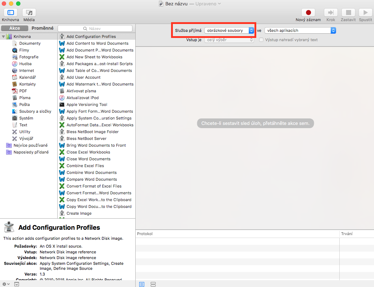Viewport: 374px width, 287px height.
Task: Show the protocol list view icon
Action: click(142, 284)
